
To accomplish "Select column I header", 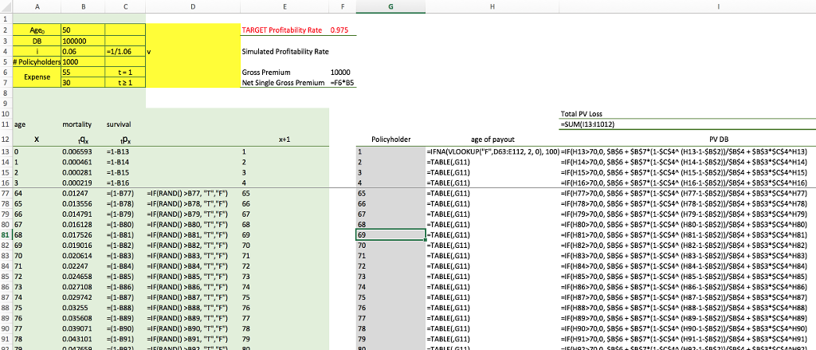I will (688, 6).
